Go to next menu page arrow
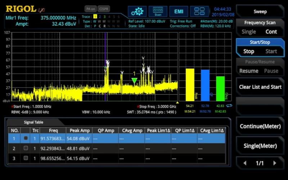 [x=275, y=163]
